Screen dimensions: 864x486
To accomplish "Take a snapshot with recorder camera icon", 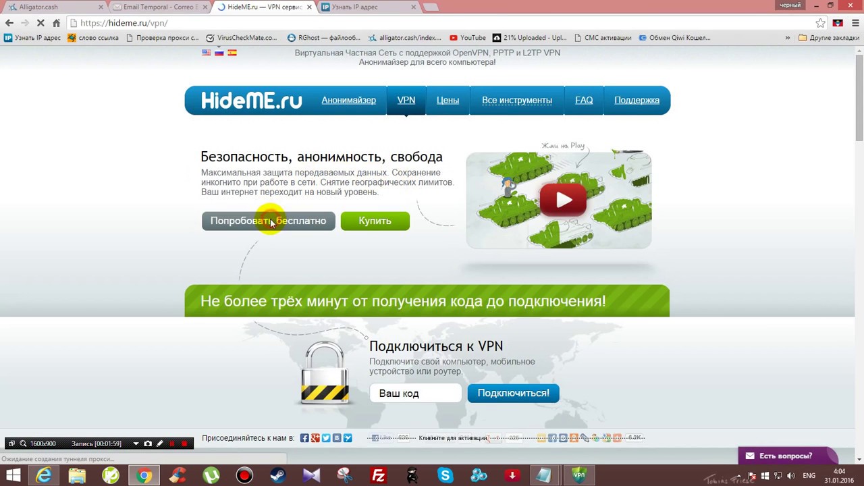I will pyautogui.click(x=148, y=443).
